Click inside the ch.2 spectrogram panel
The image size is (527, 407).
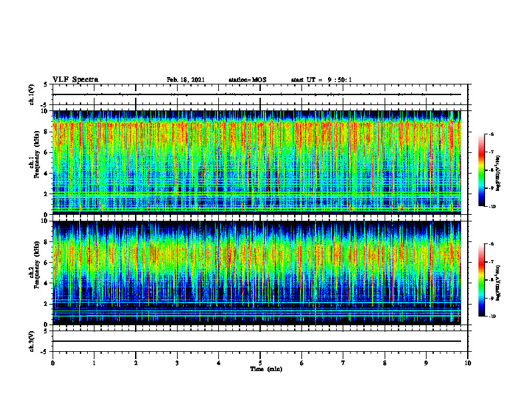[256, 273]
